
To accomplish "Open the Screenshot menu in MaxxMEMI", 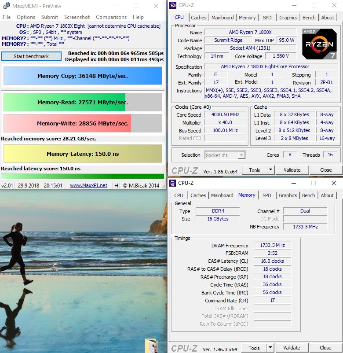I will click(77, 17).
